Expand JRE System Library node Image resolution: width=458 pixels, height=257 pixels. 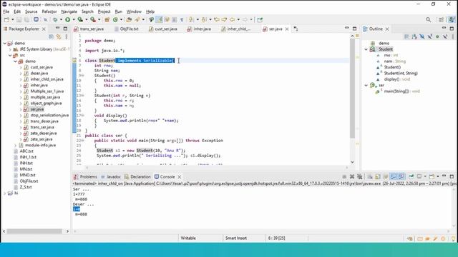[10, 49]
